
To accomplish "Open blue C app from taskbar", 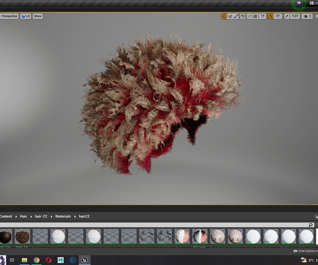I will click(x=73, y=260).
